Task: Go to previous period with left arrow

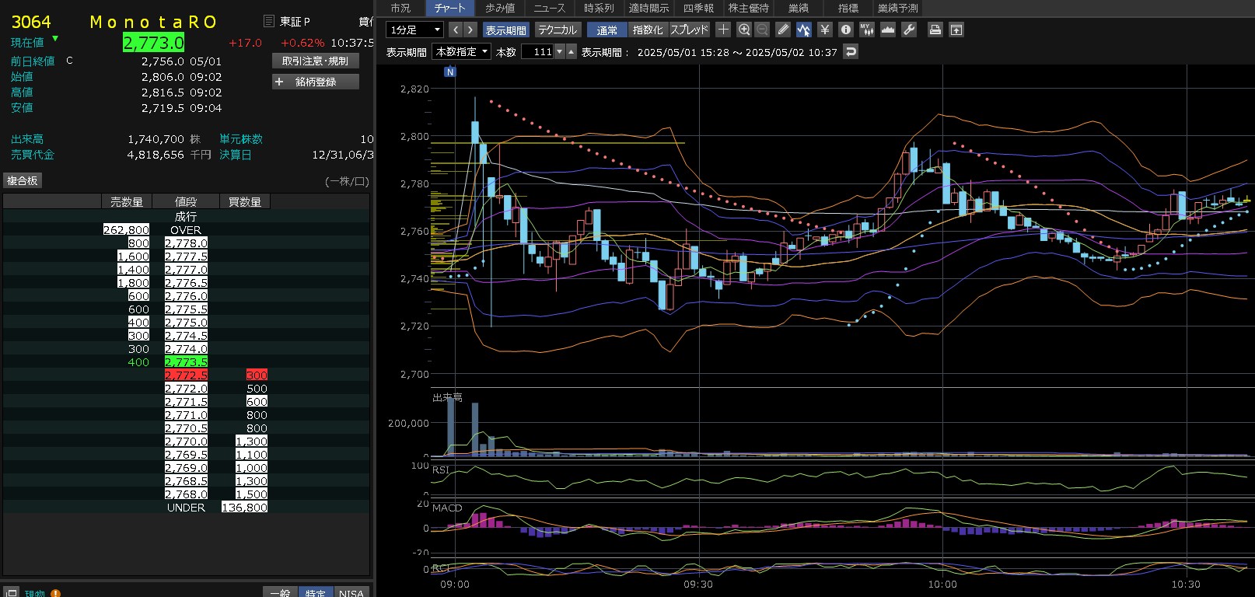Action: click(456, 30)
